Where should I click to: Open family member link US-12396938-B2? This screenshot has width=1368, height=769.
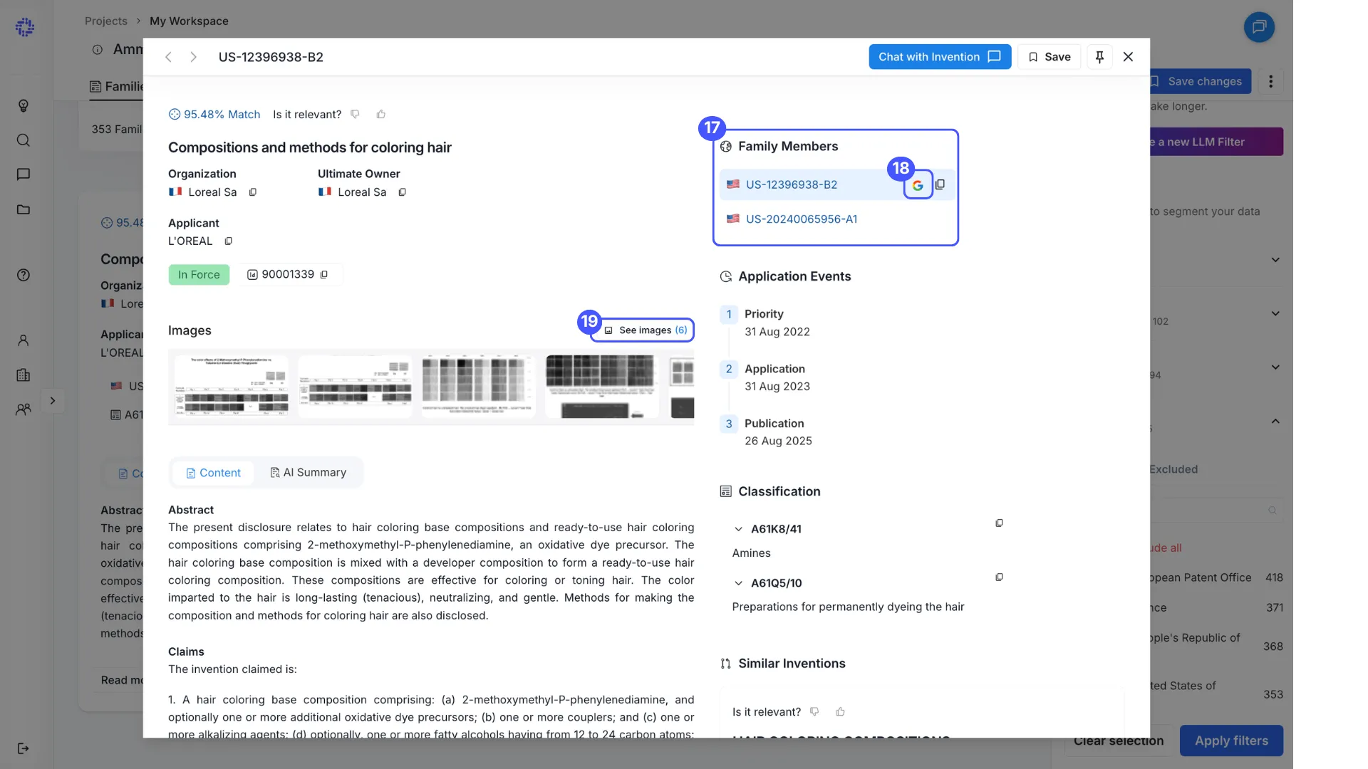pyautogui.click(x=792, y=185)
